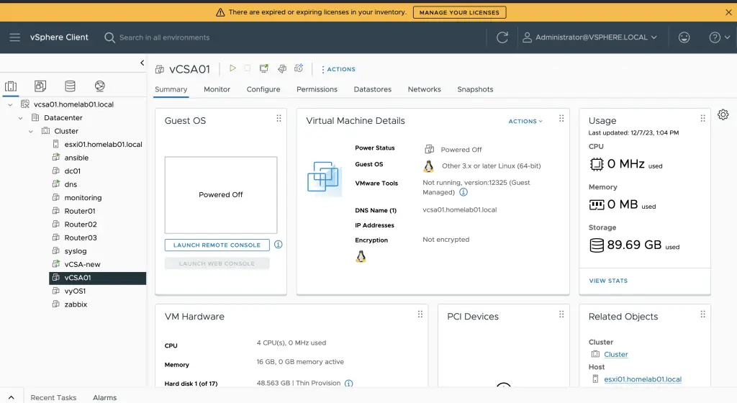Switch to Networking inventory view
This screenshot has width=737, height=403.
[x=99, y=86]
